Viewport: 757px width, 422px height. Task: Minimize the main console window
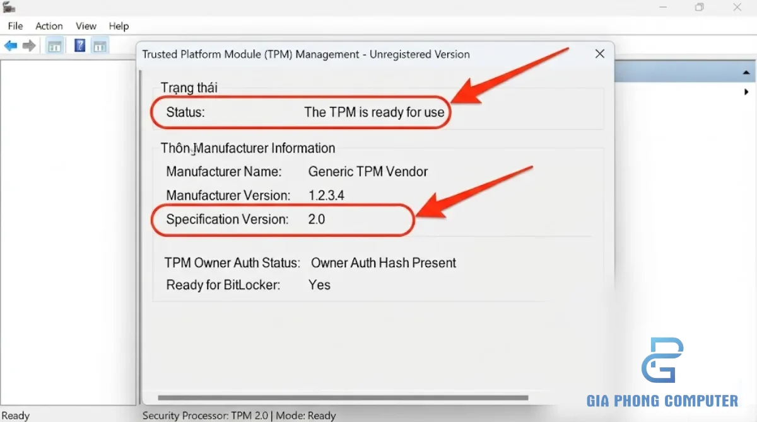pyautogui.click(x=662, y=7)
